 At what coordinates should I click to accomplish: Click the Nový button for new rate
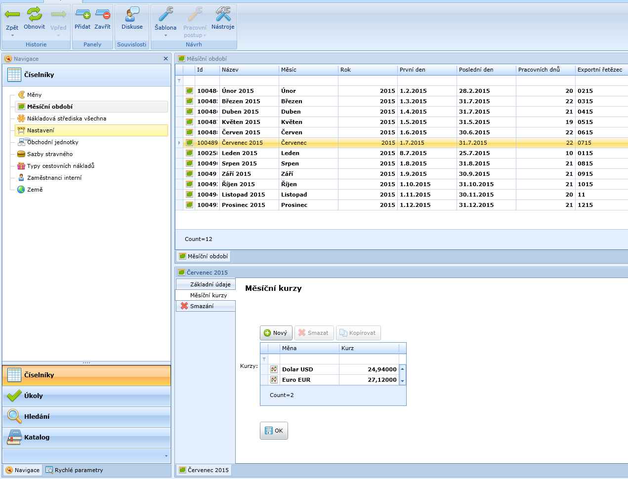[x=276, y=333]
